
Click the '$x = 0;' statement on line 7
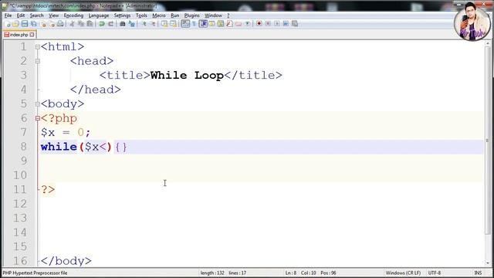coord(66,133)
